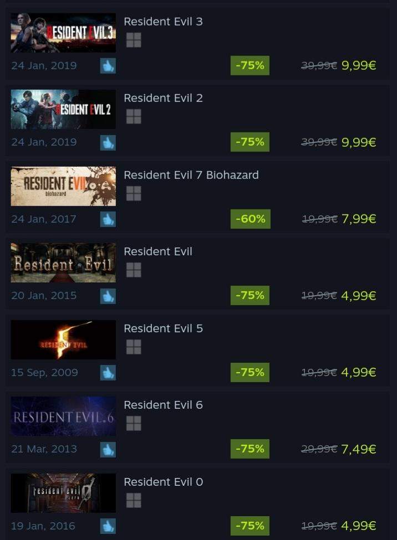Click the Windows icon under Resident Evil 0
The width and height of the screenshot is (397, 540).
(x=134, y=500)
